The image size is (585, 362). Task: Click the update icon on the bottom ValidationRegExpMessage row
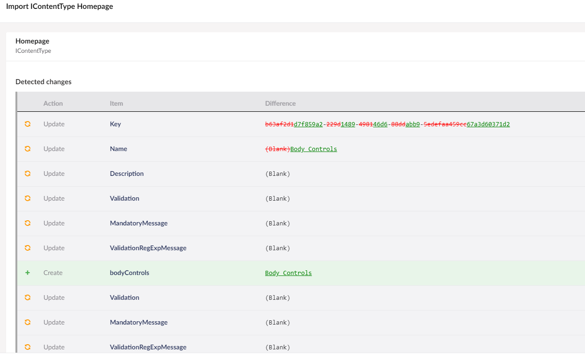(x=28, y=347)
